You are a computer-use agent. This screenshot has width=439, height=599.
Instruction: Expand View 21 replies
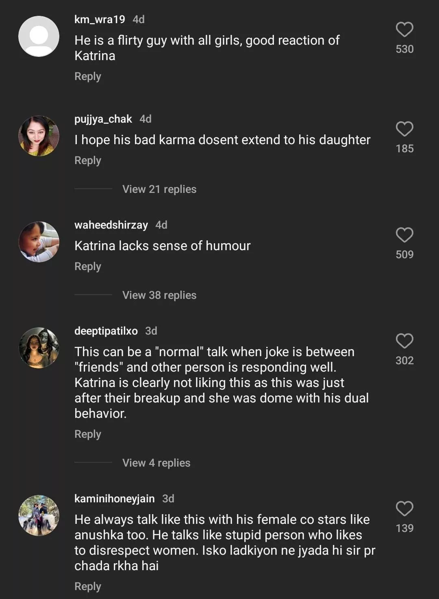pyautogui.click(x=159, y=189)
